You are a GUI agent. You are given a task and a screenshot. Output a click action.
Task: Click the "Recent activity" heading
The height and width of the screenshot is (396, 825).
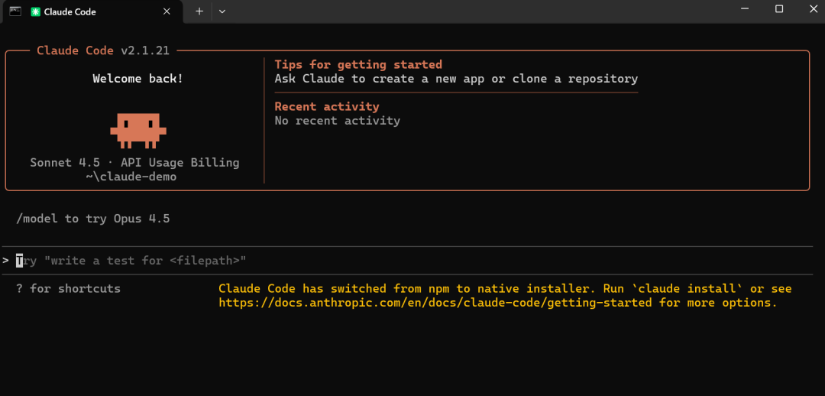click(x=327, y=106)
